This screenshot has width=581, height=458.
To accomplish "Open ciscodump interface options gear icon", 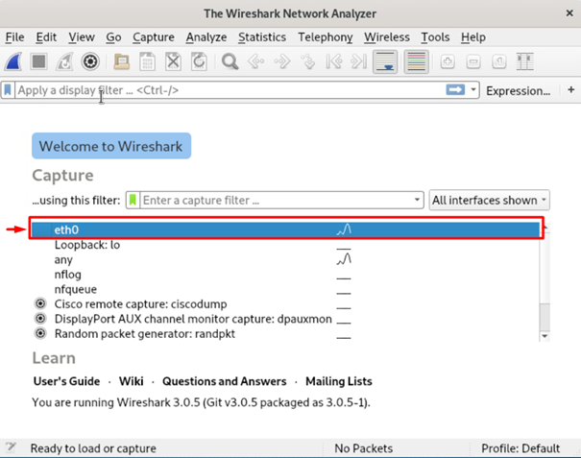I will [40, 303].
